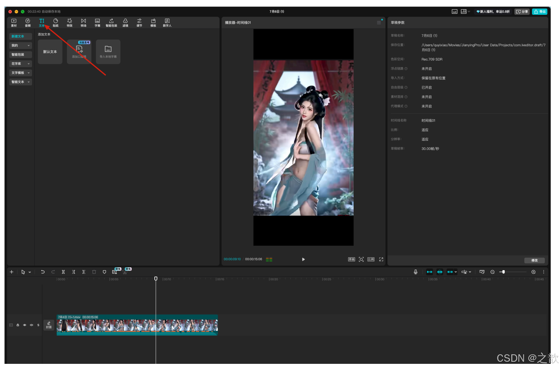The image size is (560, 368).
Task: Zoom out the timeline with minus icon
Action: pos(492,272)
